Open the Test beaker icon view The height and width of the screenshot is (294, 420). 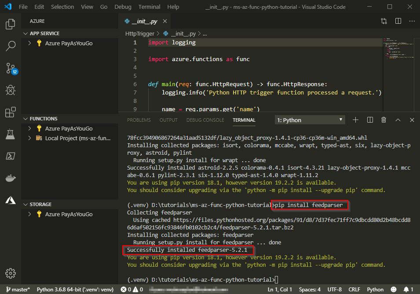coord(11,134)
